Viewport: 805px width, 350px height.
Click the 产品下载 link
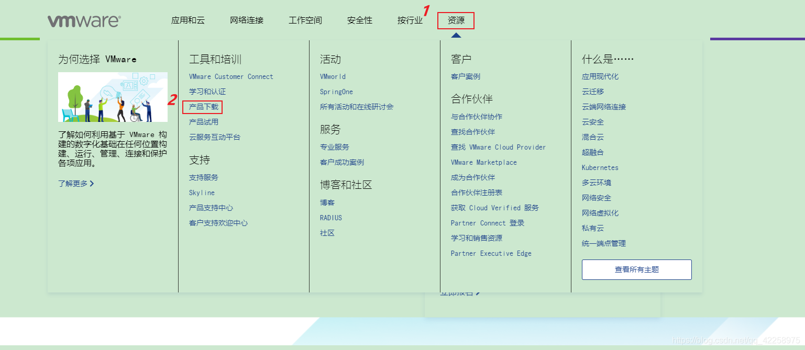coord(204,107)
